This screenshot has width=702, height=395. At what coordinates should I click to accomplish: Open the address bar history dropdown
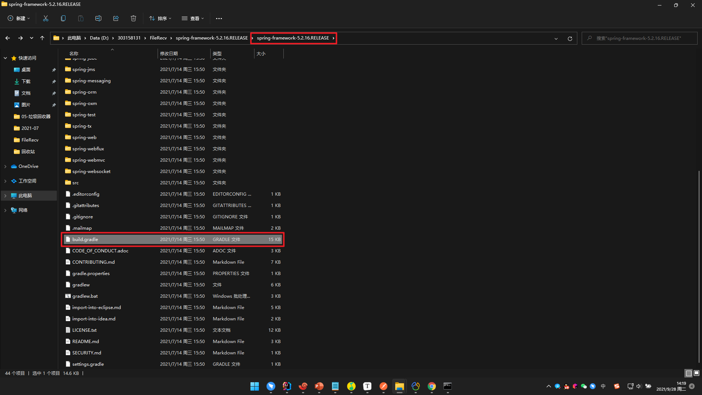(x=556, y=38)
